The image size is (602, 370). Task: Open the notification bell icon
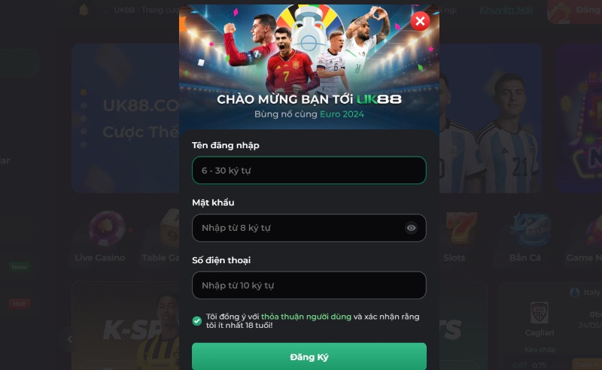tap(84, 10)
